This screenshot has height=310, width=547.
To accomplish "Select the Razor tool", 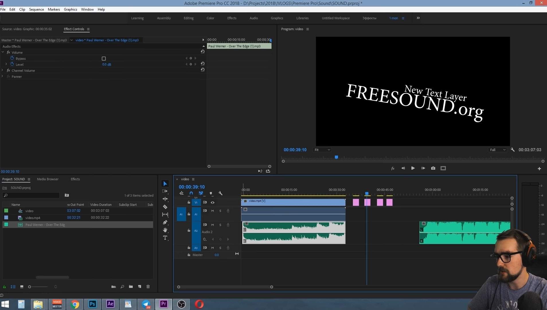I will pos(165,207).
